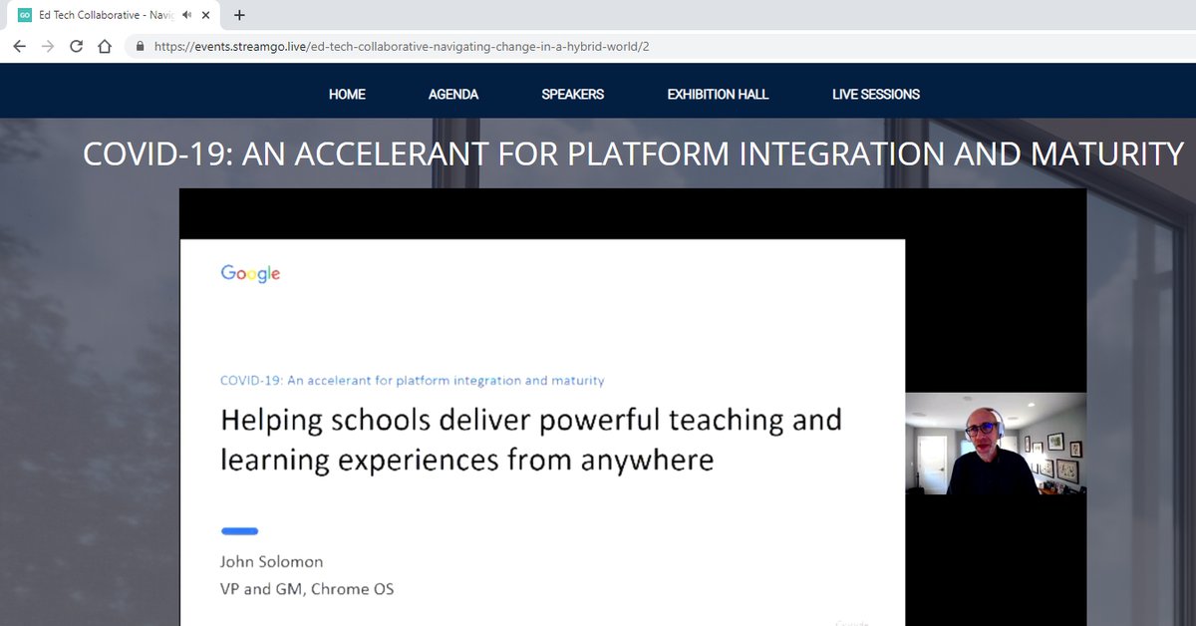Click the blue underline bar on slide
This screenshot has width=1196, height=626.
tap(239, 530)
